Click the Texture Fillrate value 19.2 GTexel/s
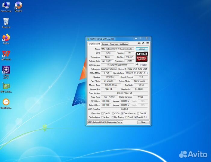The height and width of the screenshot is (162, 211). click(x=139, y=81)
